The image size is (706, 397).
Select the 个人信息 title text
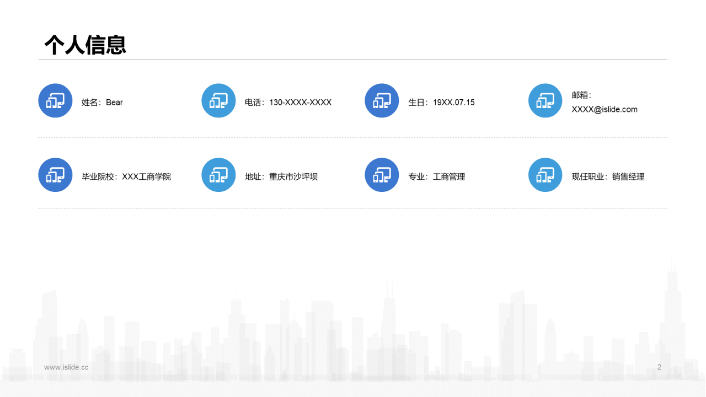(x=85, y=45)
